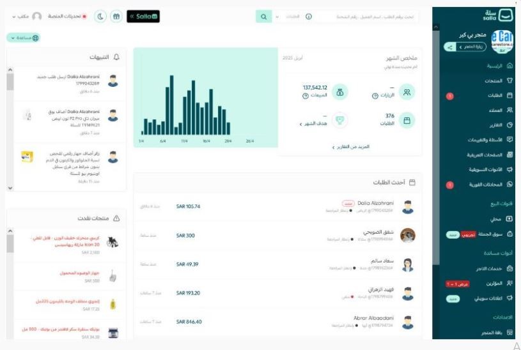Open the questions and ratings chat icon
This screenshot has width=521, height=350.
tap(509, 139)
